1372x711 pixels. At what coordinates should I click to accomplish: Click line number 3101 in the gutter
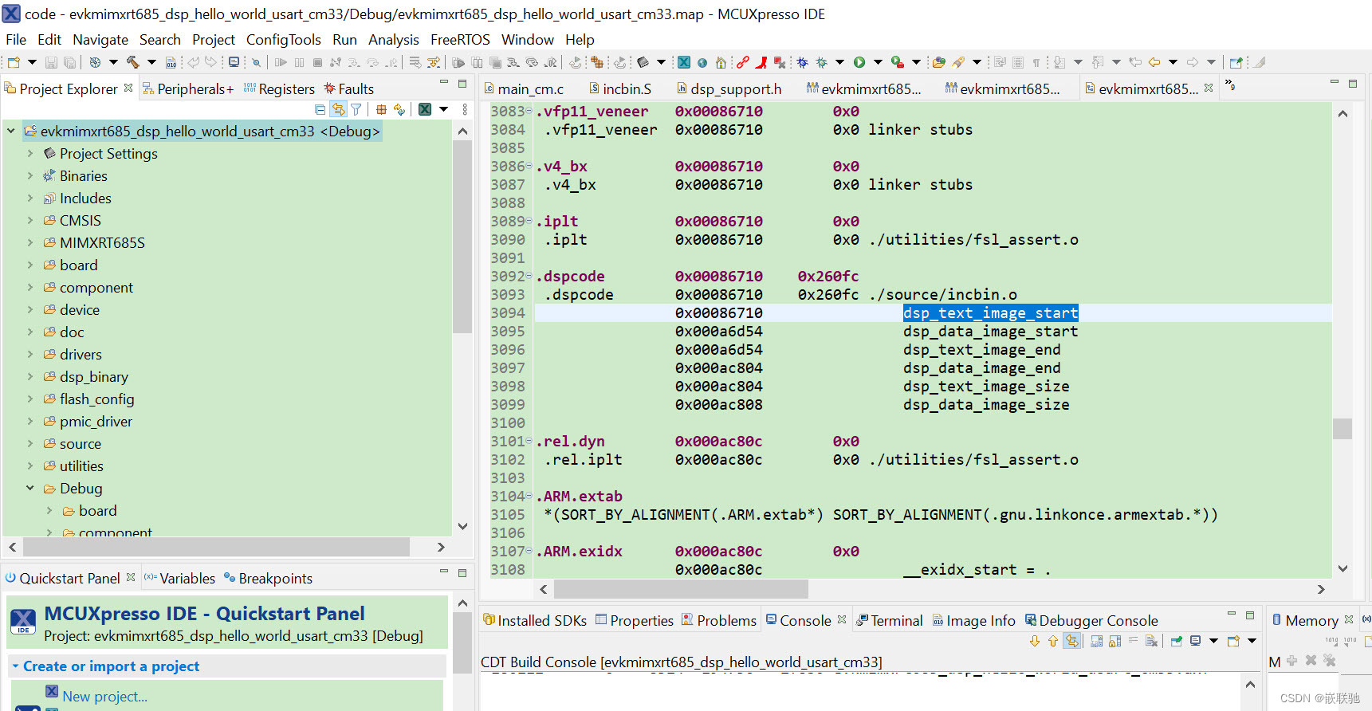coord(508,442)
